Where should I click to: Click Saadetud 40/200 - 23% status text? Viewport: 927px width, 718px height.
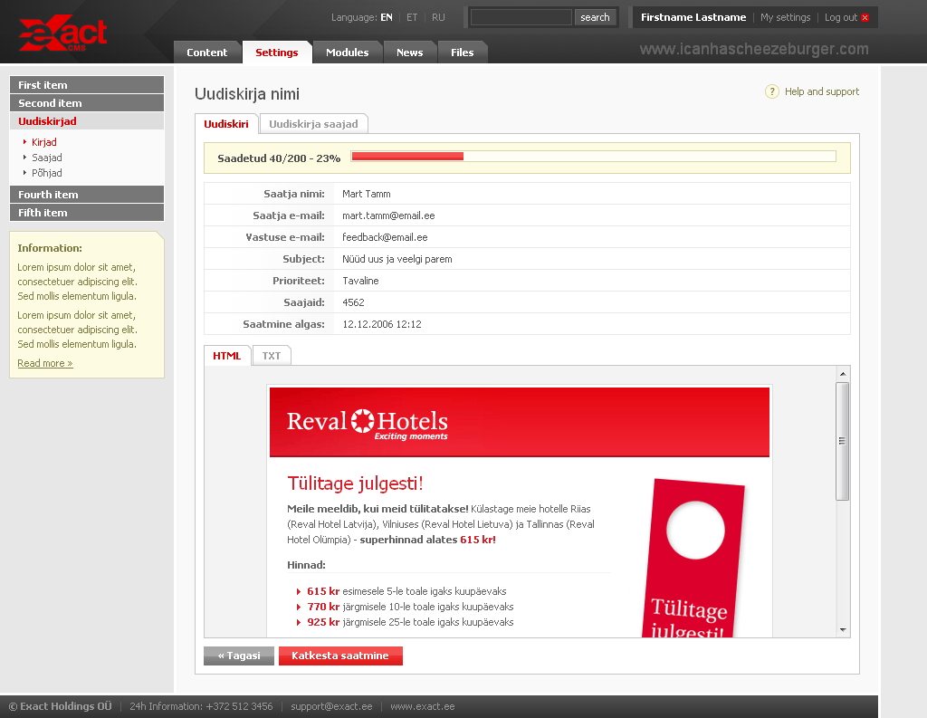pos(279,158)
